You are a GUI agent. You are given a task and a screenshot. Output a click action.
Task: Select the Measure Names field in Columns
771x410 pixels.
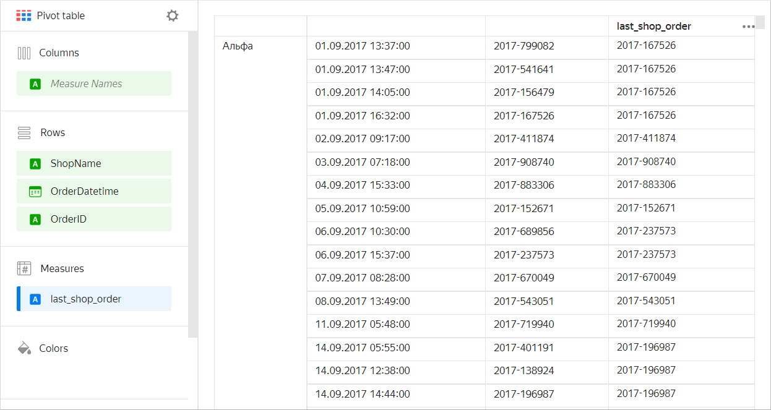pos(94,84)
